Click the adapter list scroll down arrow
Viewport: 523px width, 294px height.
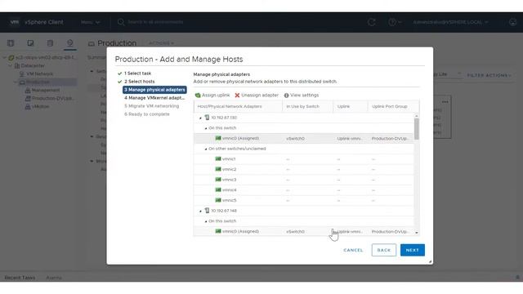pos(417,233)
